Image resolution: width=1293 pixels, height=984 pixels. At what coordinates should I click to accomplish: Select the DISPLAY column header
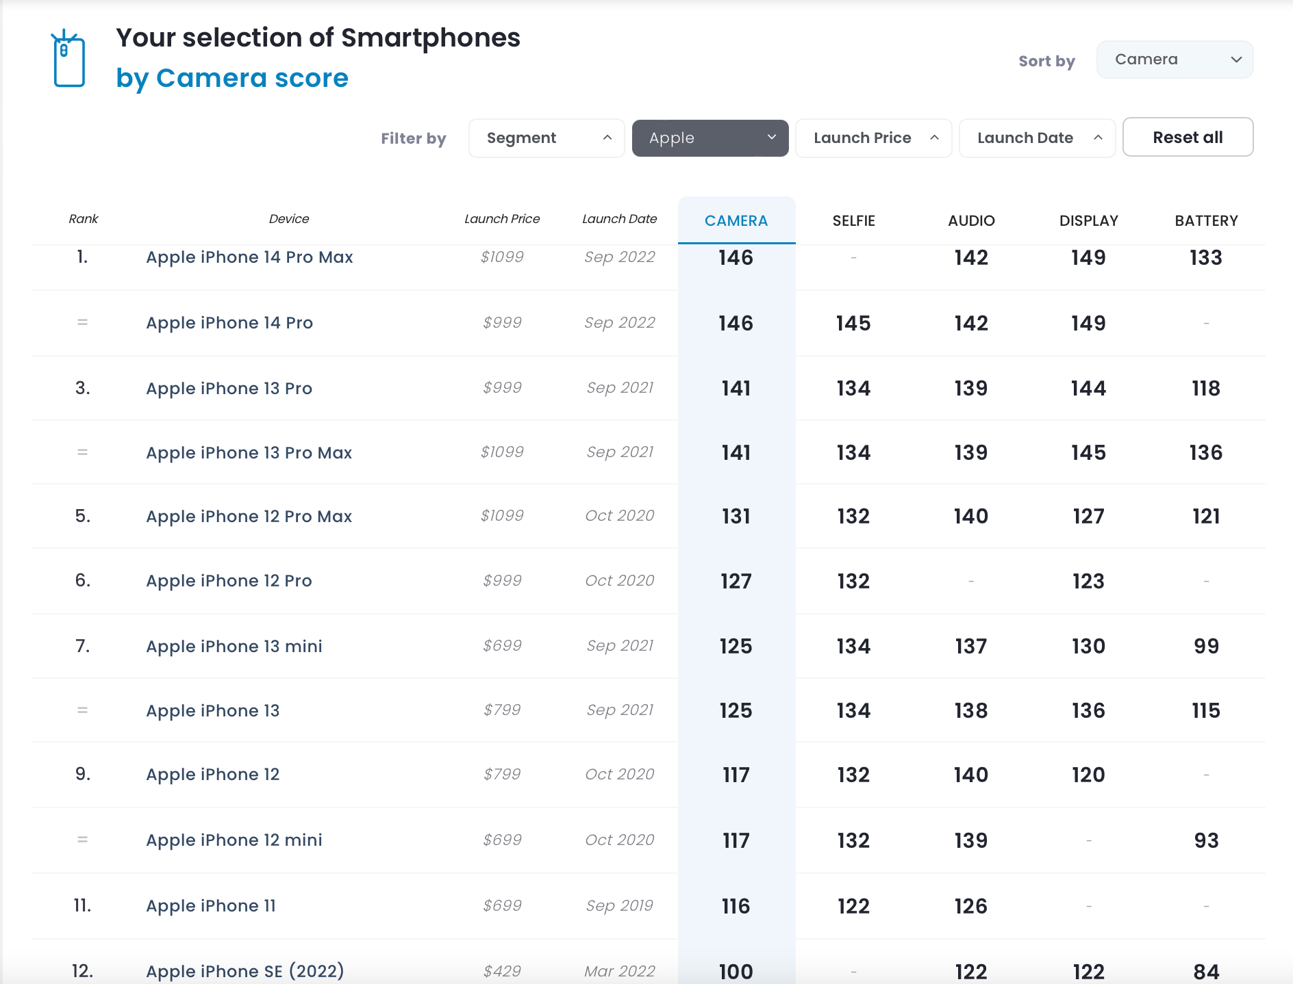coord(1088,221)
